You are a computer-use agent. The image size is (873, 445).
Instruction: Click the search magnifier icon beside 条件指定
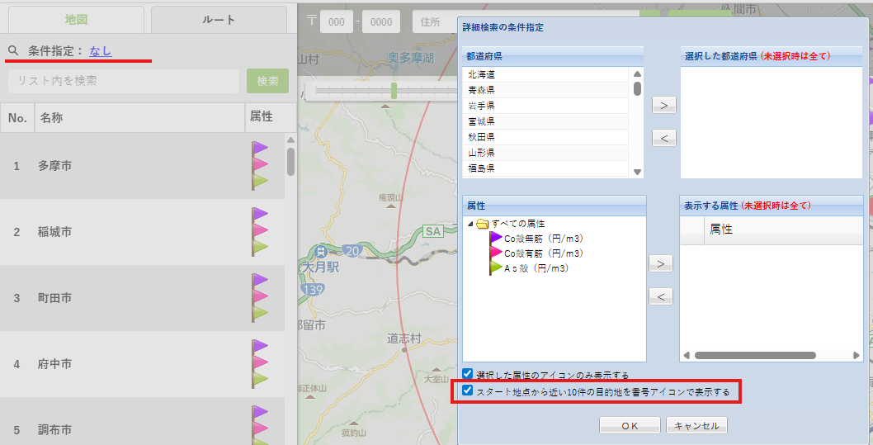(x=13, y=51)
